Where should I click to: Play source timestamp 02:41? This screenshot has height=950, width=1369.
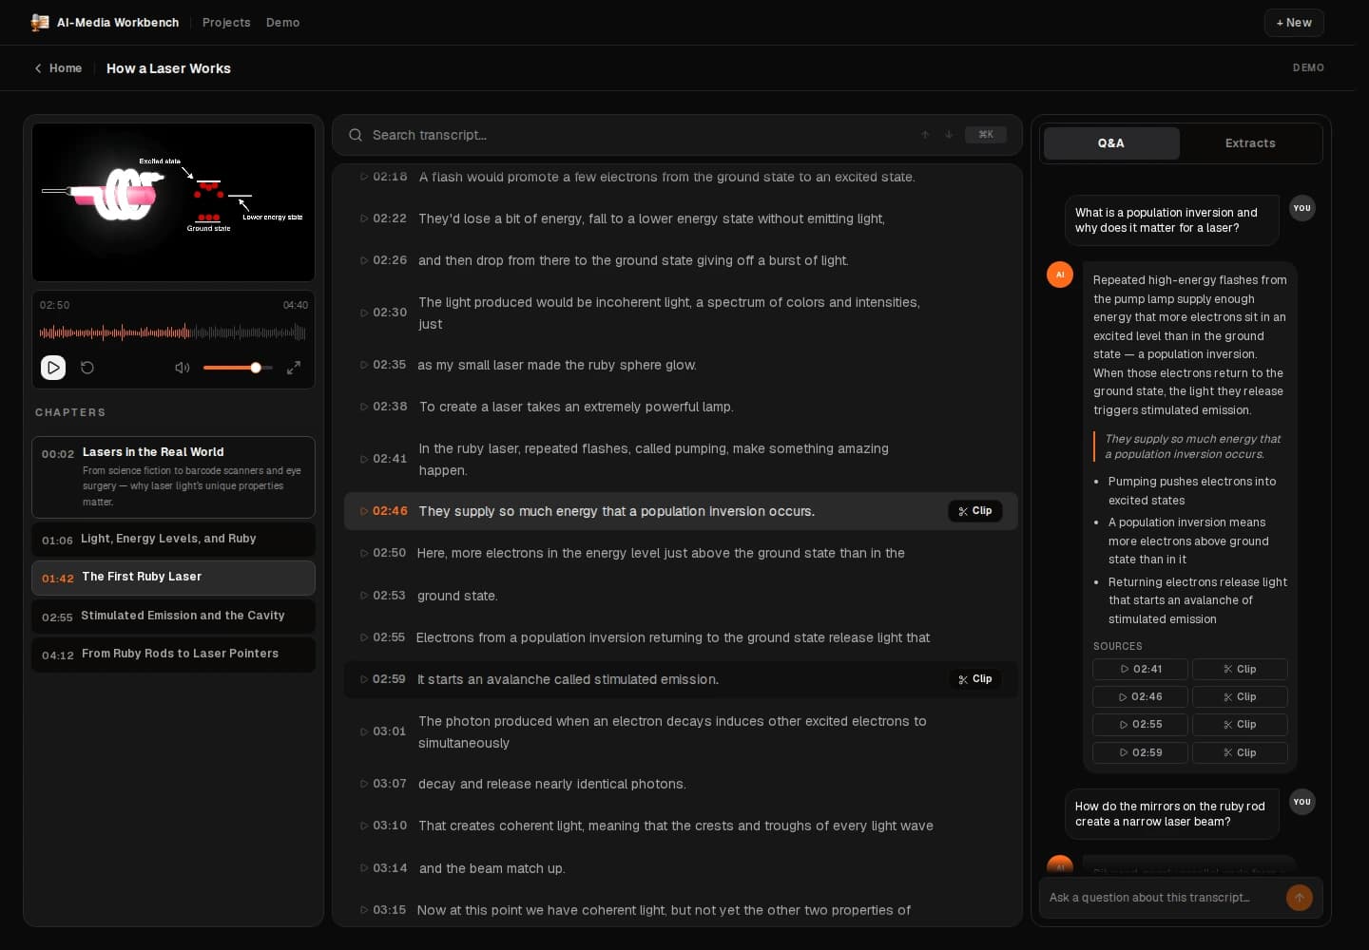coord(1141,669)
